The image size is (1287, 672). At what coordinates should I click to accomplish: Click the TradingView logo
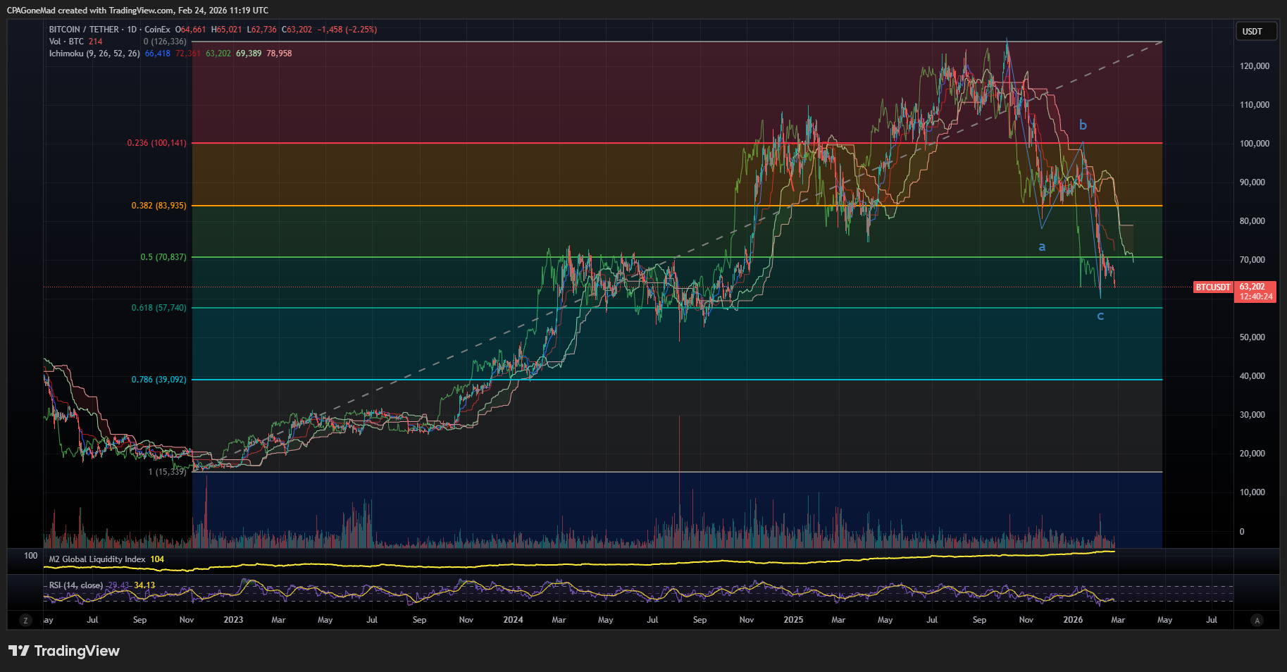click(63, 651)
